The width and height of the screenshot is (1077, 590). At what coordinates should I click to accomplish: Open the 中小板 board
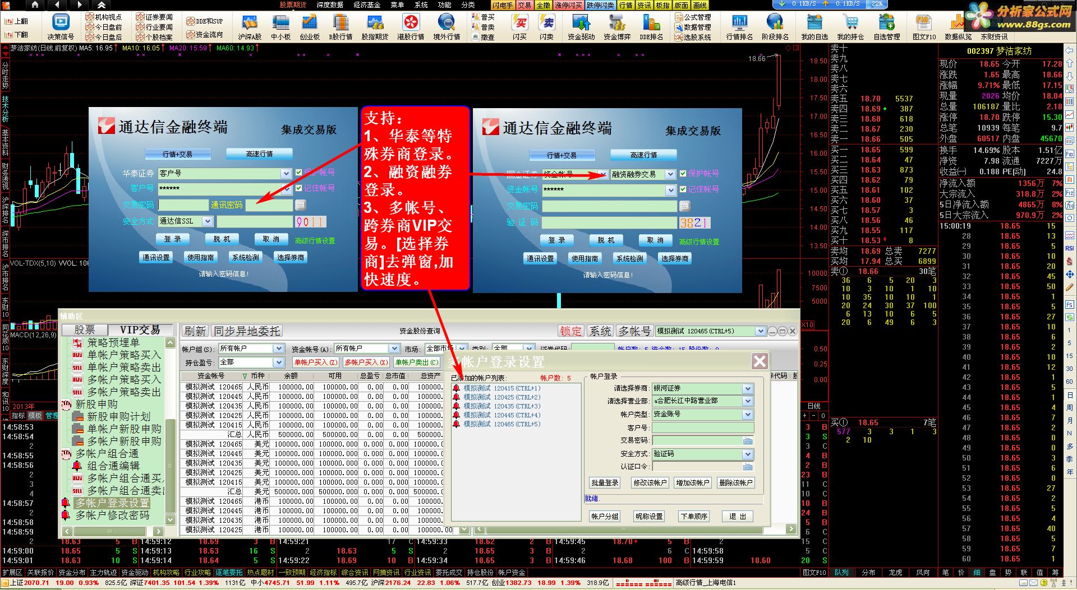(x=280, y=27)
